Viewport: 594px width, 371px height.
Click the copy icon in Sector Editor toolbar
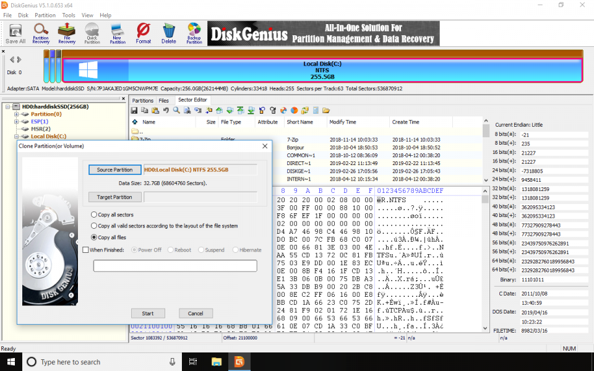click(144, 111)
